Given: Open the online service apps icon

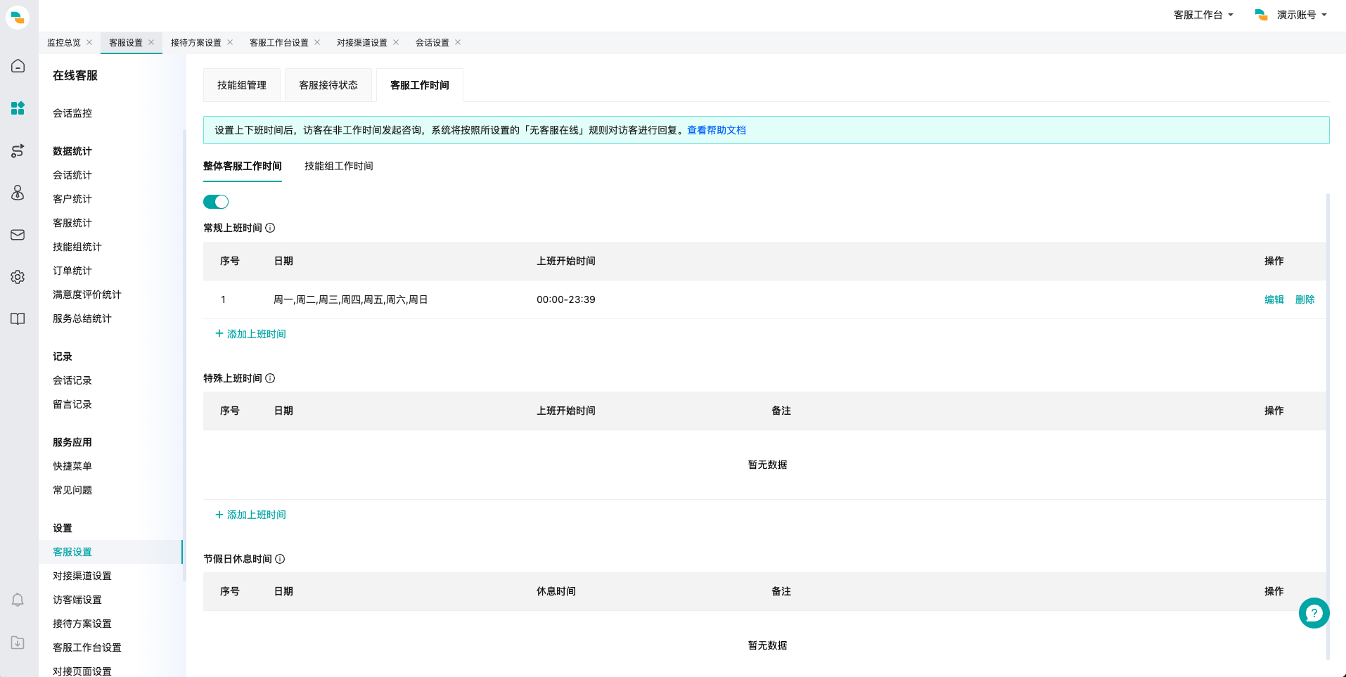Looking at the screenshot, I should 18,108.
